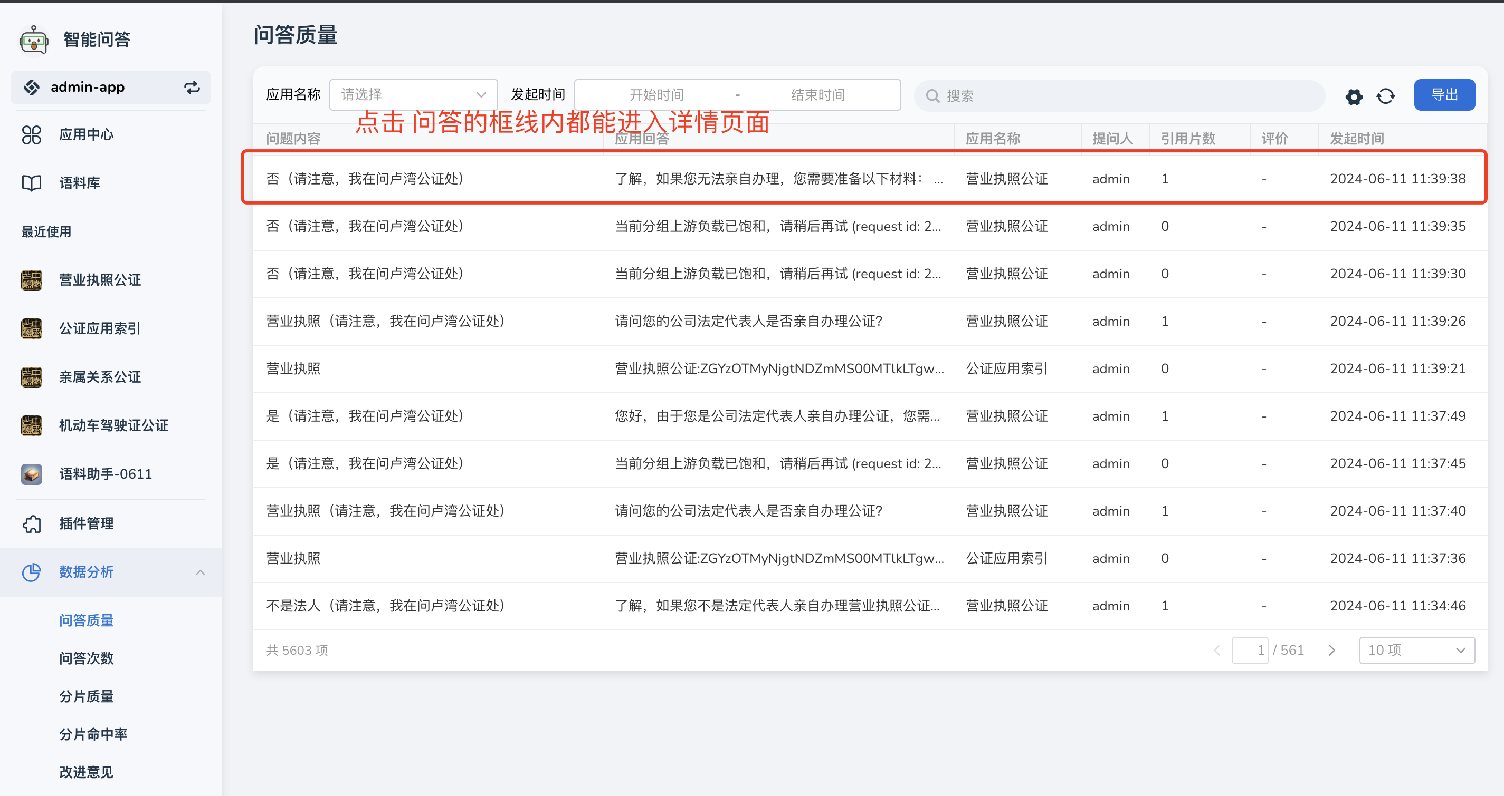Open the 分片质量 submenu item
Screen dimensions: 1504x796
(x=87, y=696)
